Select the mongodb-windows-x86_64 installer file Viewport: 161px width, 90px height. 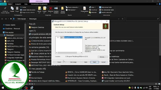[x=40, y=34]
